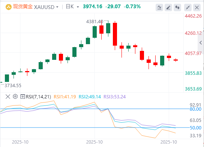
Task: Switch chart type with the candlestick icon
Action: tap(177, 7)
